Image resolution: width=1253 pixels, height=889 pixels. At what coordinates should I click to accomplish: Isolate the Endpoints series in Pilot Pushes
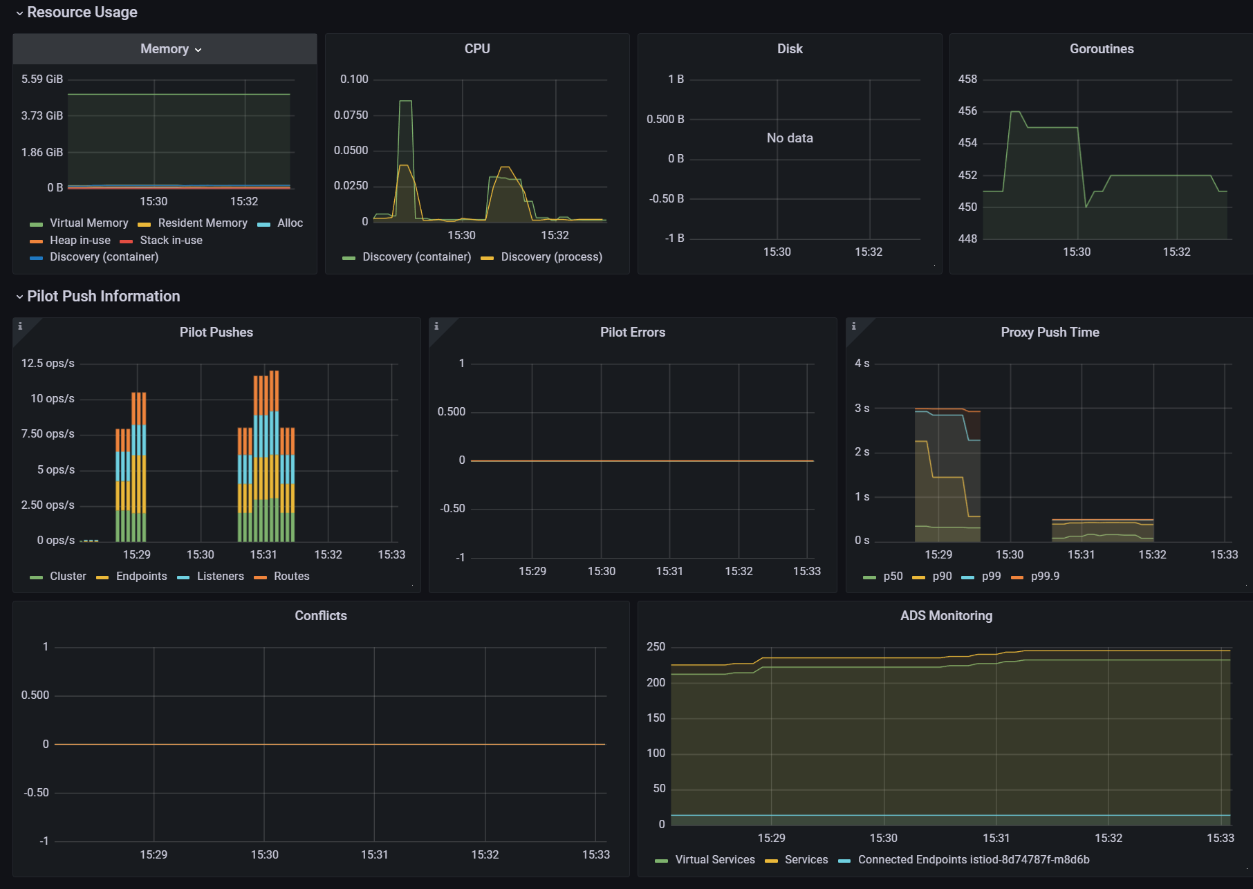click(141, 577)
